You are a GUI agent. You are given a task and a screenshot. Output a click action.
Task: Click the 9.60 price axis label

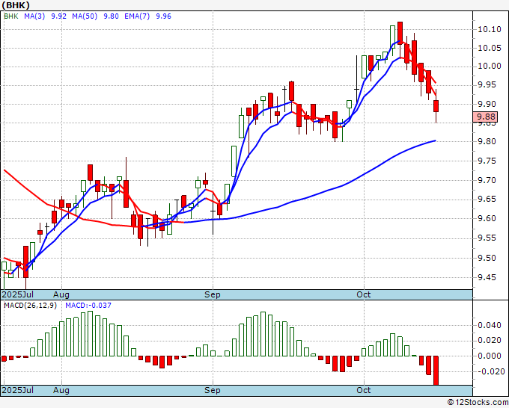487,219
